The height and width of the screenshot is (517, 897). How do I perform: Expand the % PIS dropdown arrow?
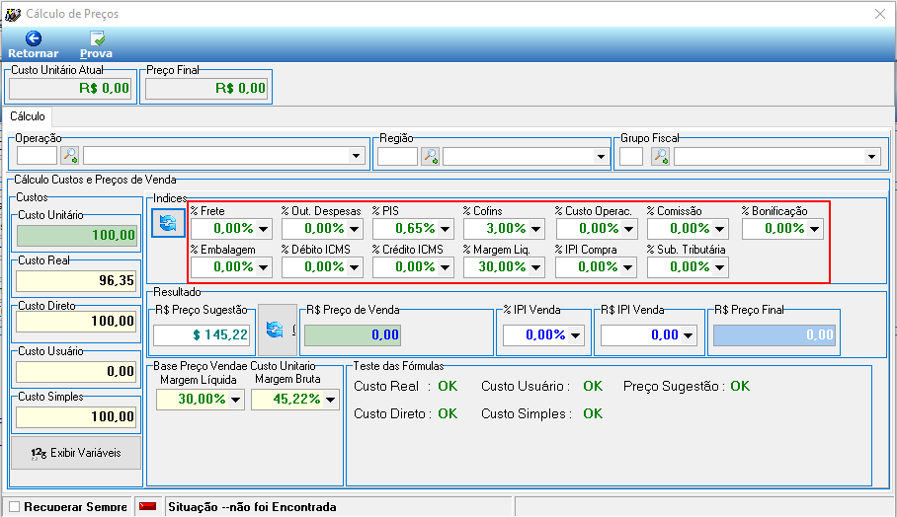click(x=445, y=229)
